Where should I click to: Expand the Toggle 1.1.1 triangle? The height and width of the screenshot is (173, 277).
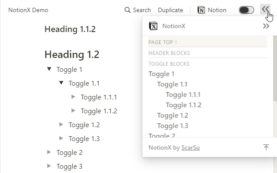tap(73, 97)
